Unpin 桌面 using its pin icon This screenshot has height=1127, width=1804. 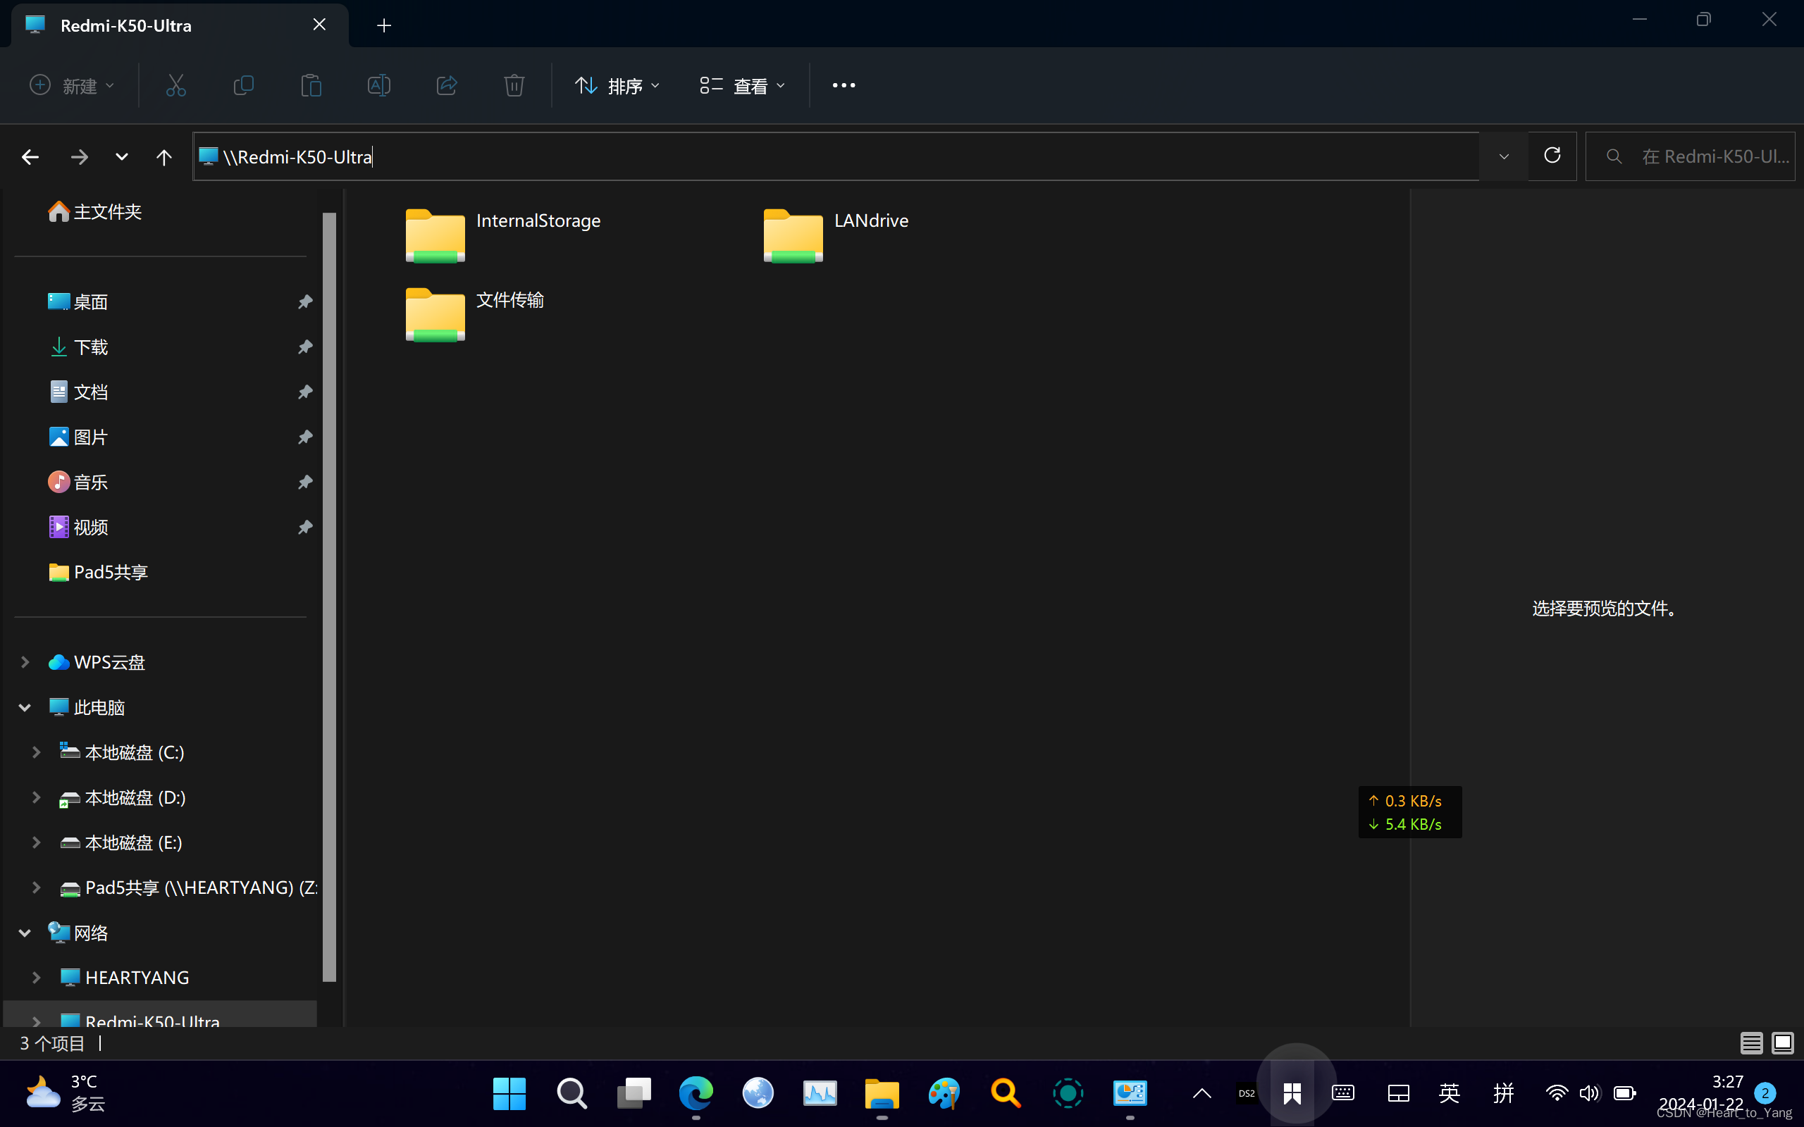305,302
